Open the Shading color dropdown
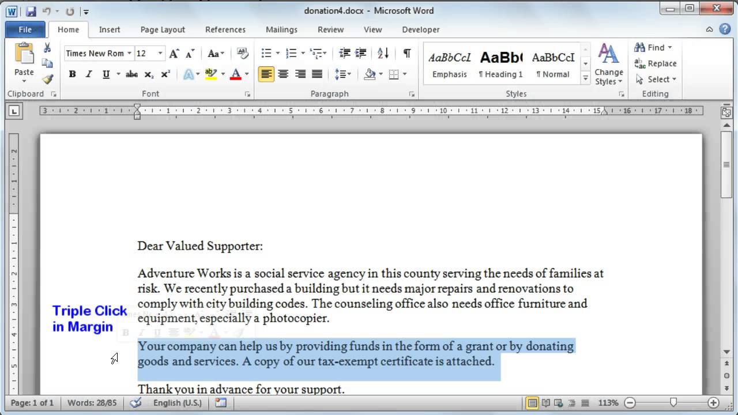738x415 pixels. coord(379,74)
